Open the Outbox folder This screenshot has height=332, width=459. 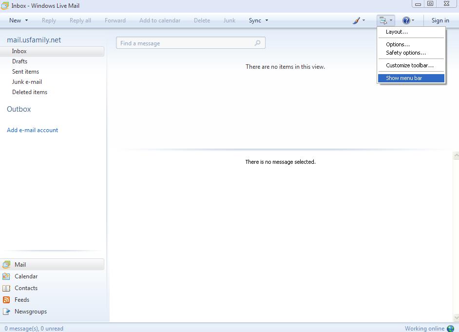pyautogui.click(x=19, y=109)
